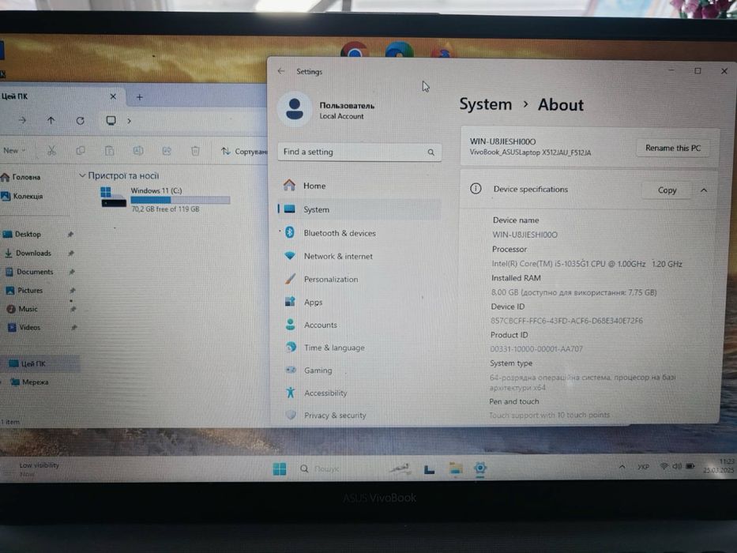Unpin Desktop using its pin icon
Screen dimensions: 737x553
pyautogui.click(x=70, y=234)
